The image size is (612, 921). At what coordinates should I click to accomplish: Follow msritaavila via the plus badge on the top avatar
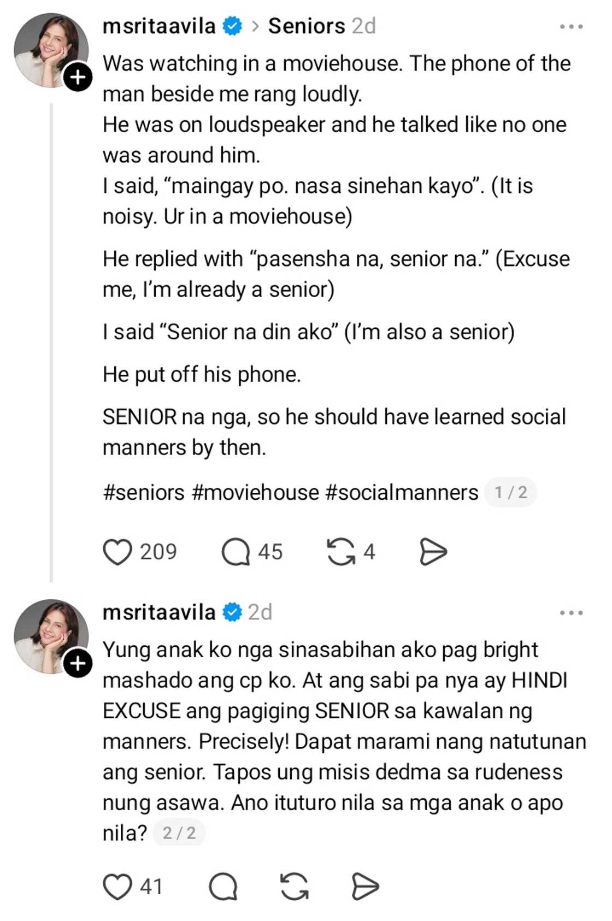78,77
